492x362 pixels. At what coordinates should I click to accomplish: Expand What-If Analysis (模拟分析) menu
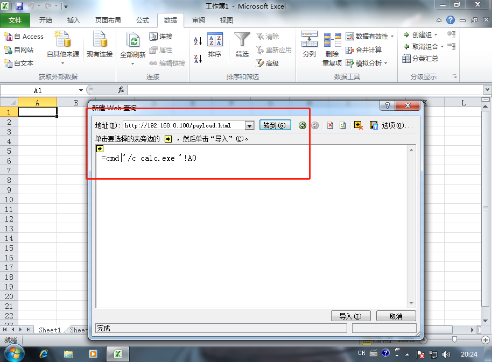pos(367,63)
